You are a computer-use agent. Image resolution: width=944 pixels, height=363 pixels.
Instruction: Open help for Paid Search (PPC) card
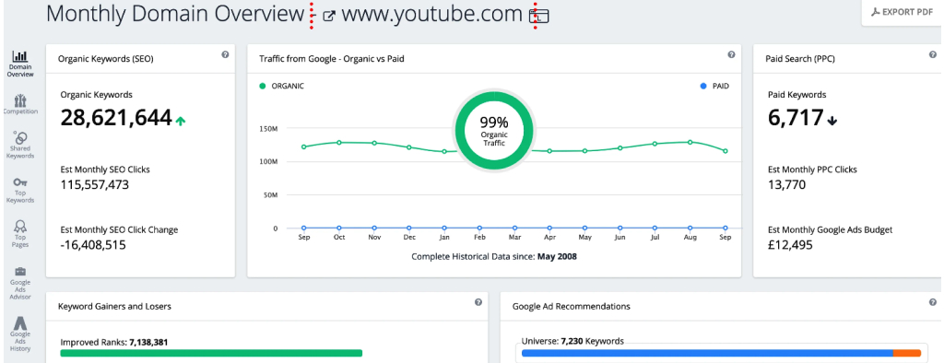point(933,54)
